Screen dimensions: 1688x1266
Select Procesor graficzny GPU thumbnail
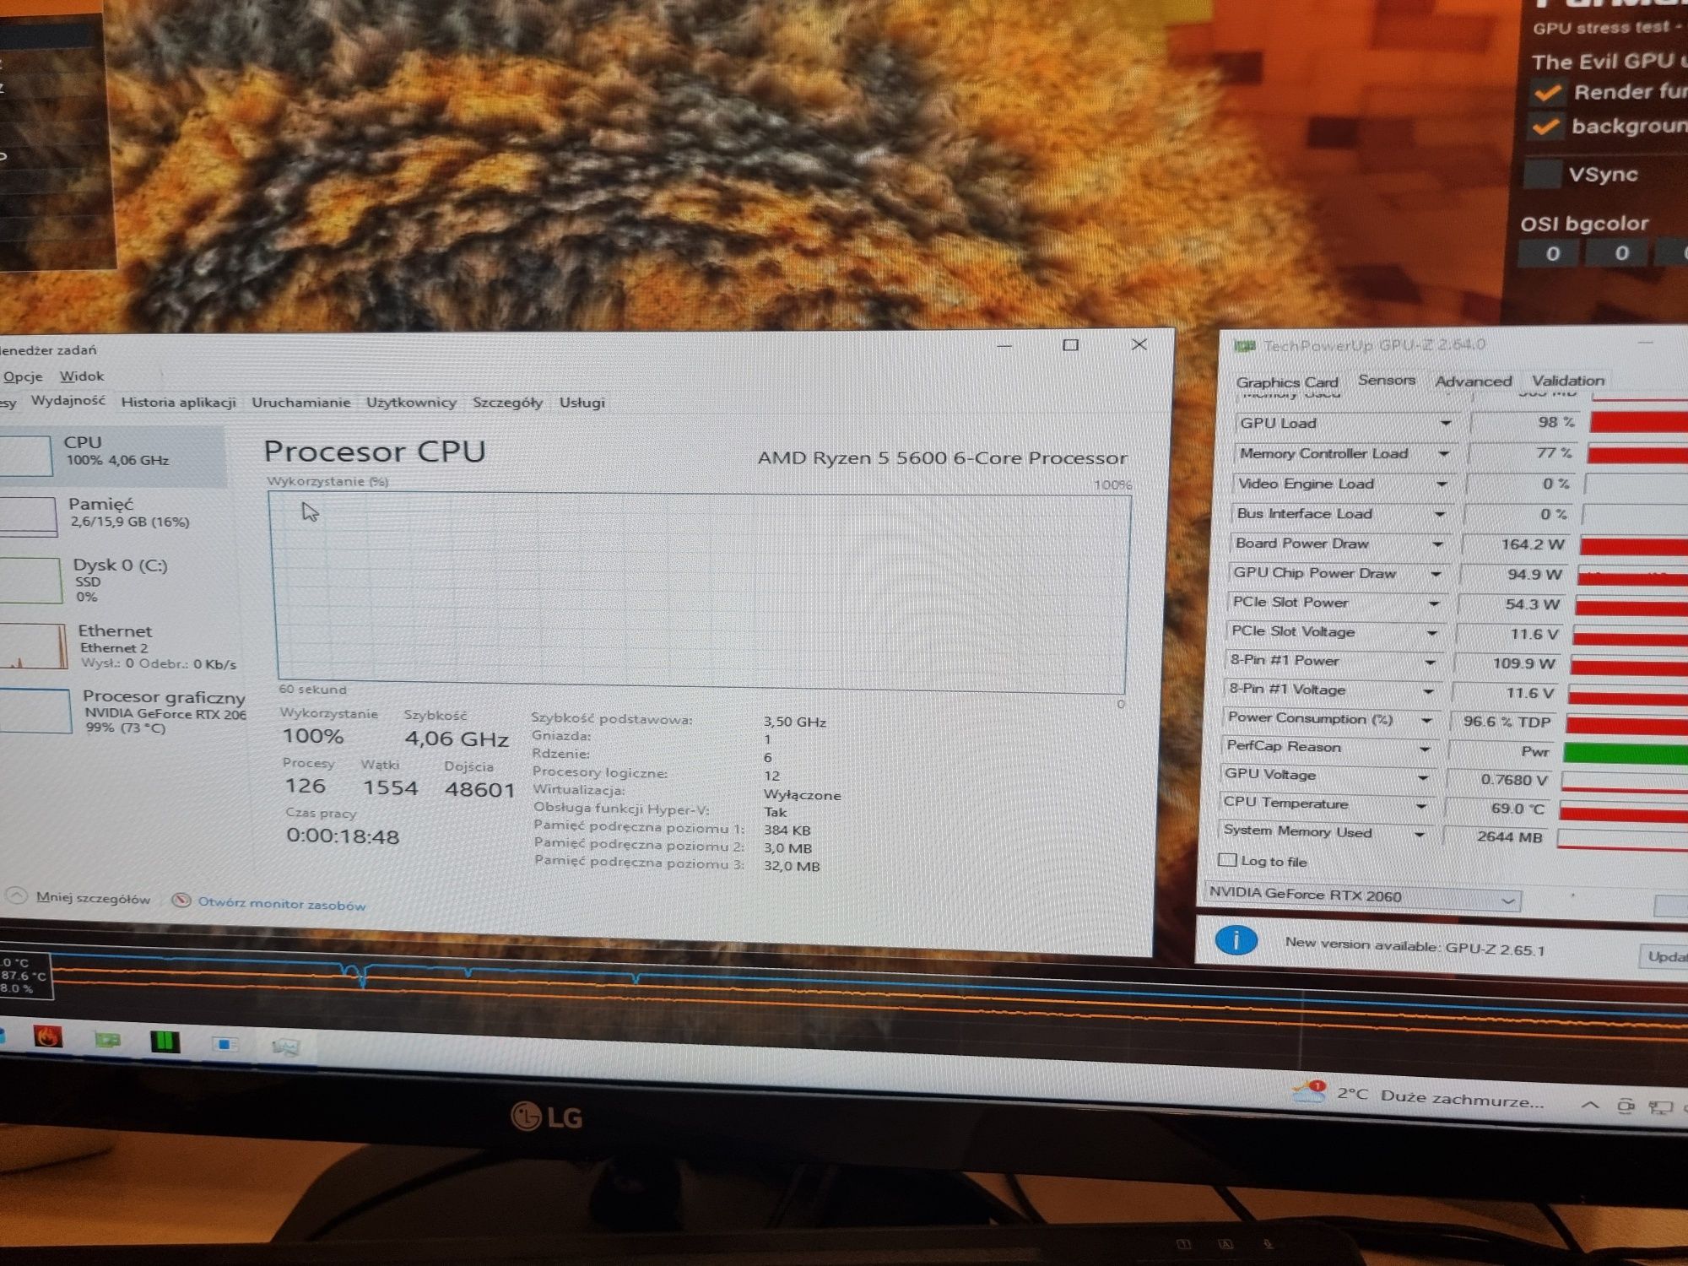click(35, 711)
